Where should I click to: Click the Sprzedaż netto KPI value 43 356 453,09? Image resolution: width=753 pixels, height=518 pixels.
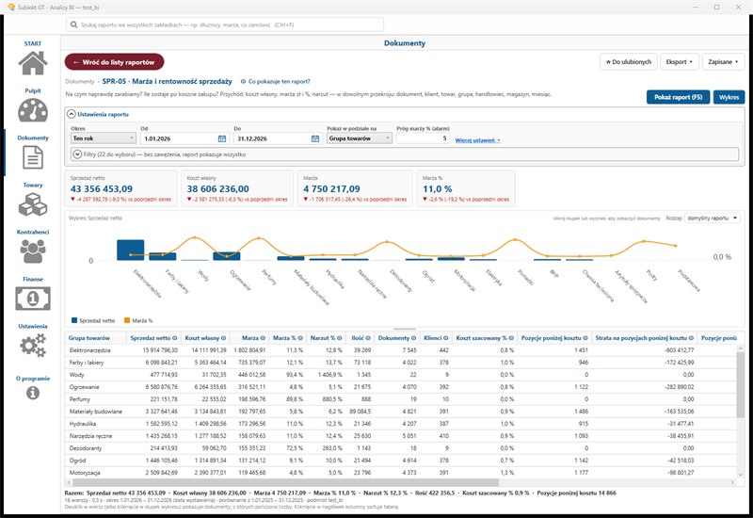tap(102, 189)
